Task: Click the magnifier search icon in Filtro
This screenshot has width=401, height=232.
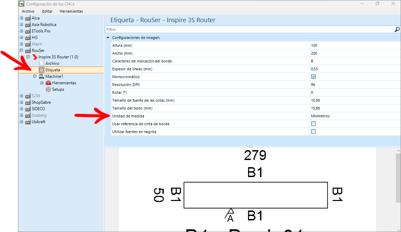Action: tap(397, 29)
